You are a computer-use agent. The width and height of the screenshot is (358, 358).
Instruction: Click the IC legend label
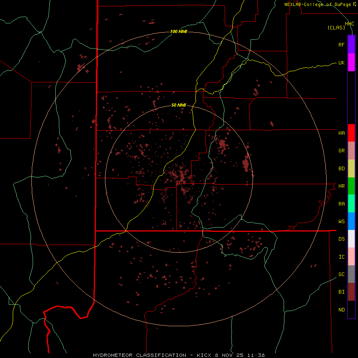click(341, 257)
